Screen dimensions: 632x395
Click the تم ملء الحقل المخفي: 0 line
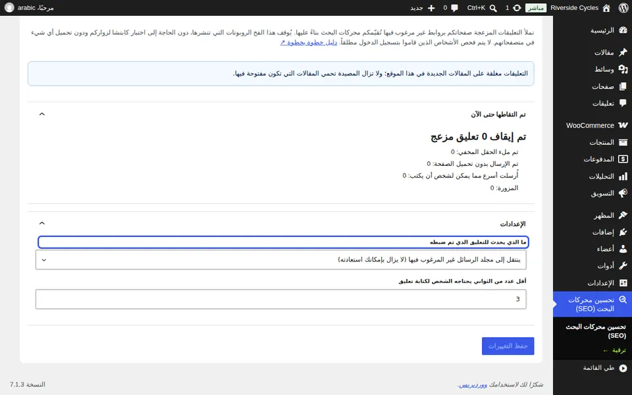485,152
